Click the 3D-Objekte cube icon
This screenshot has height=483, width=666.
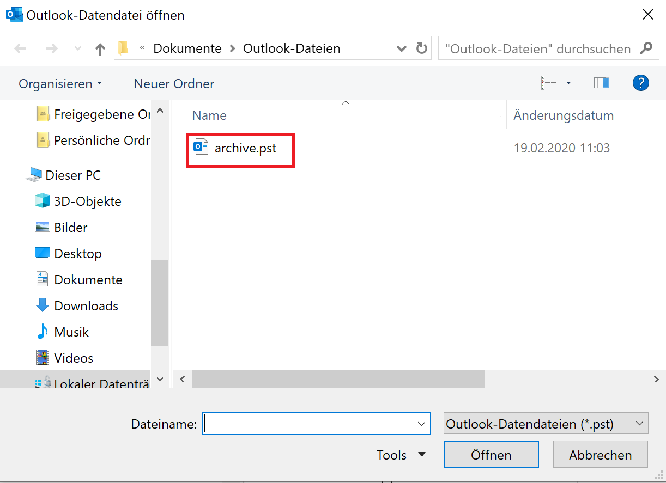[x=43, y=201]
